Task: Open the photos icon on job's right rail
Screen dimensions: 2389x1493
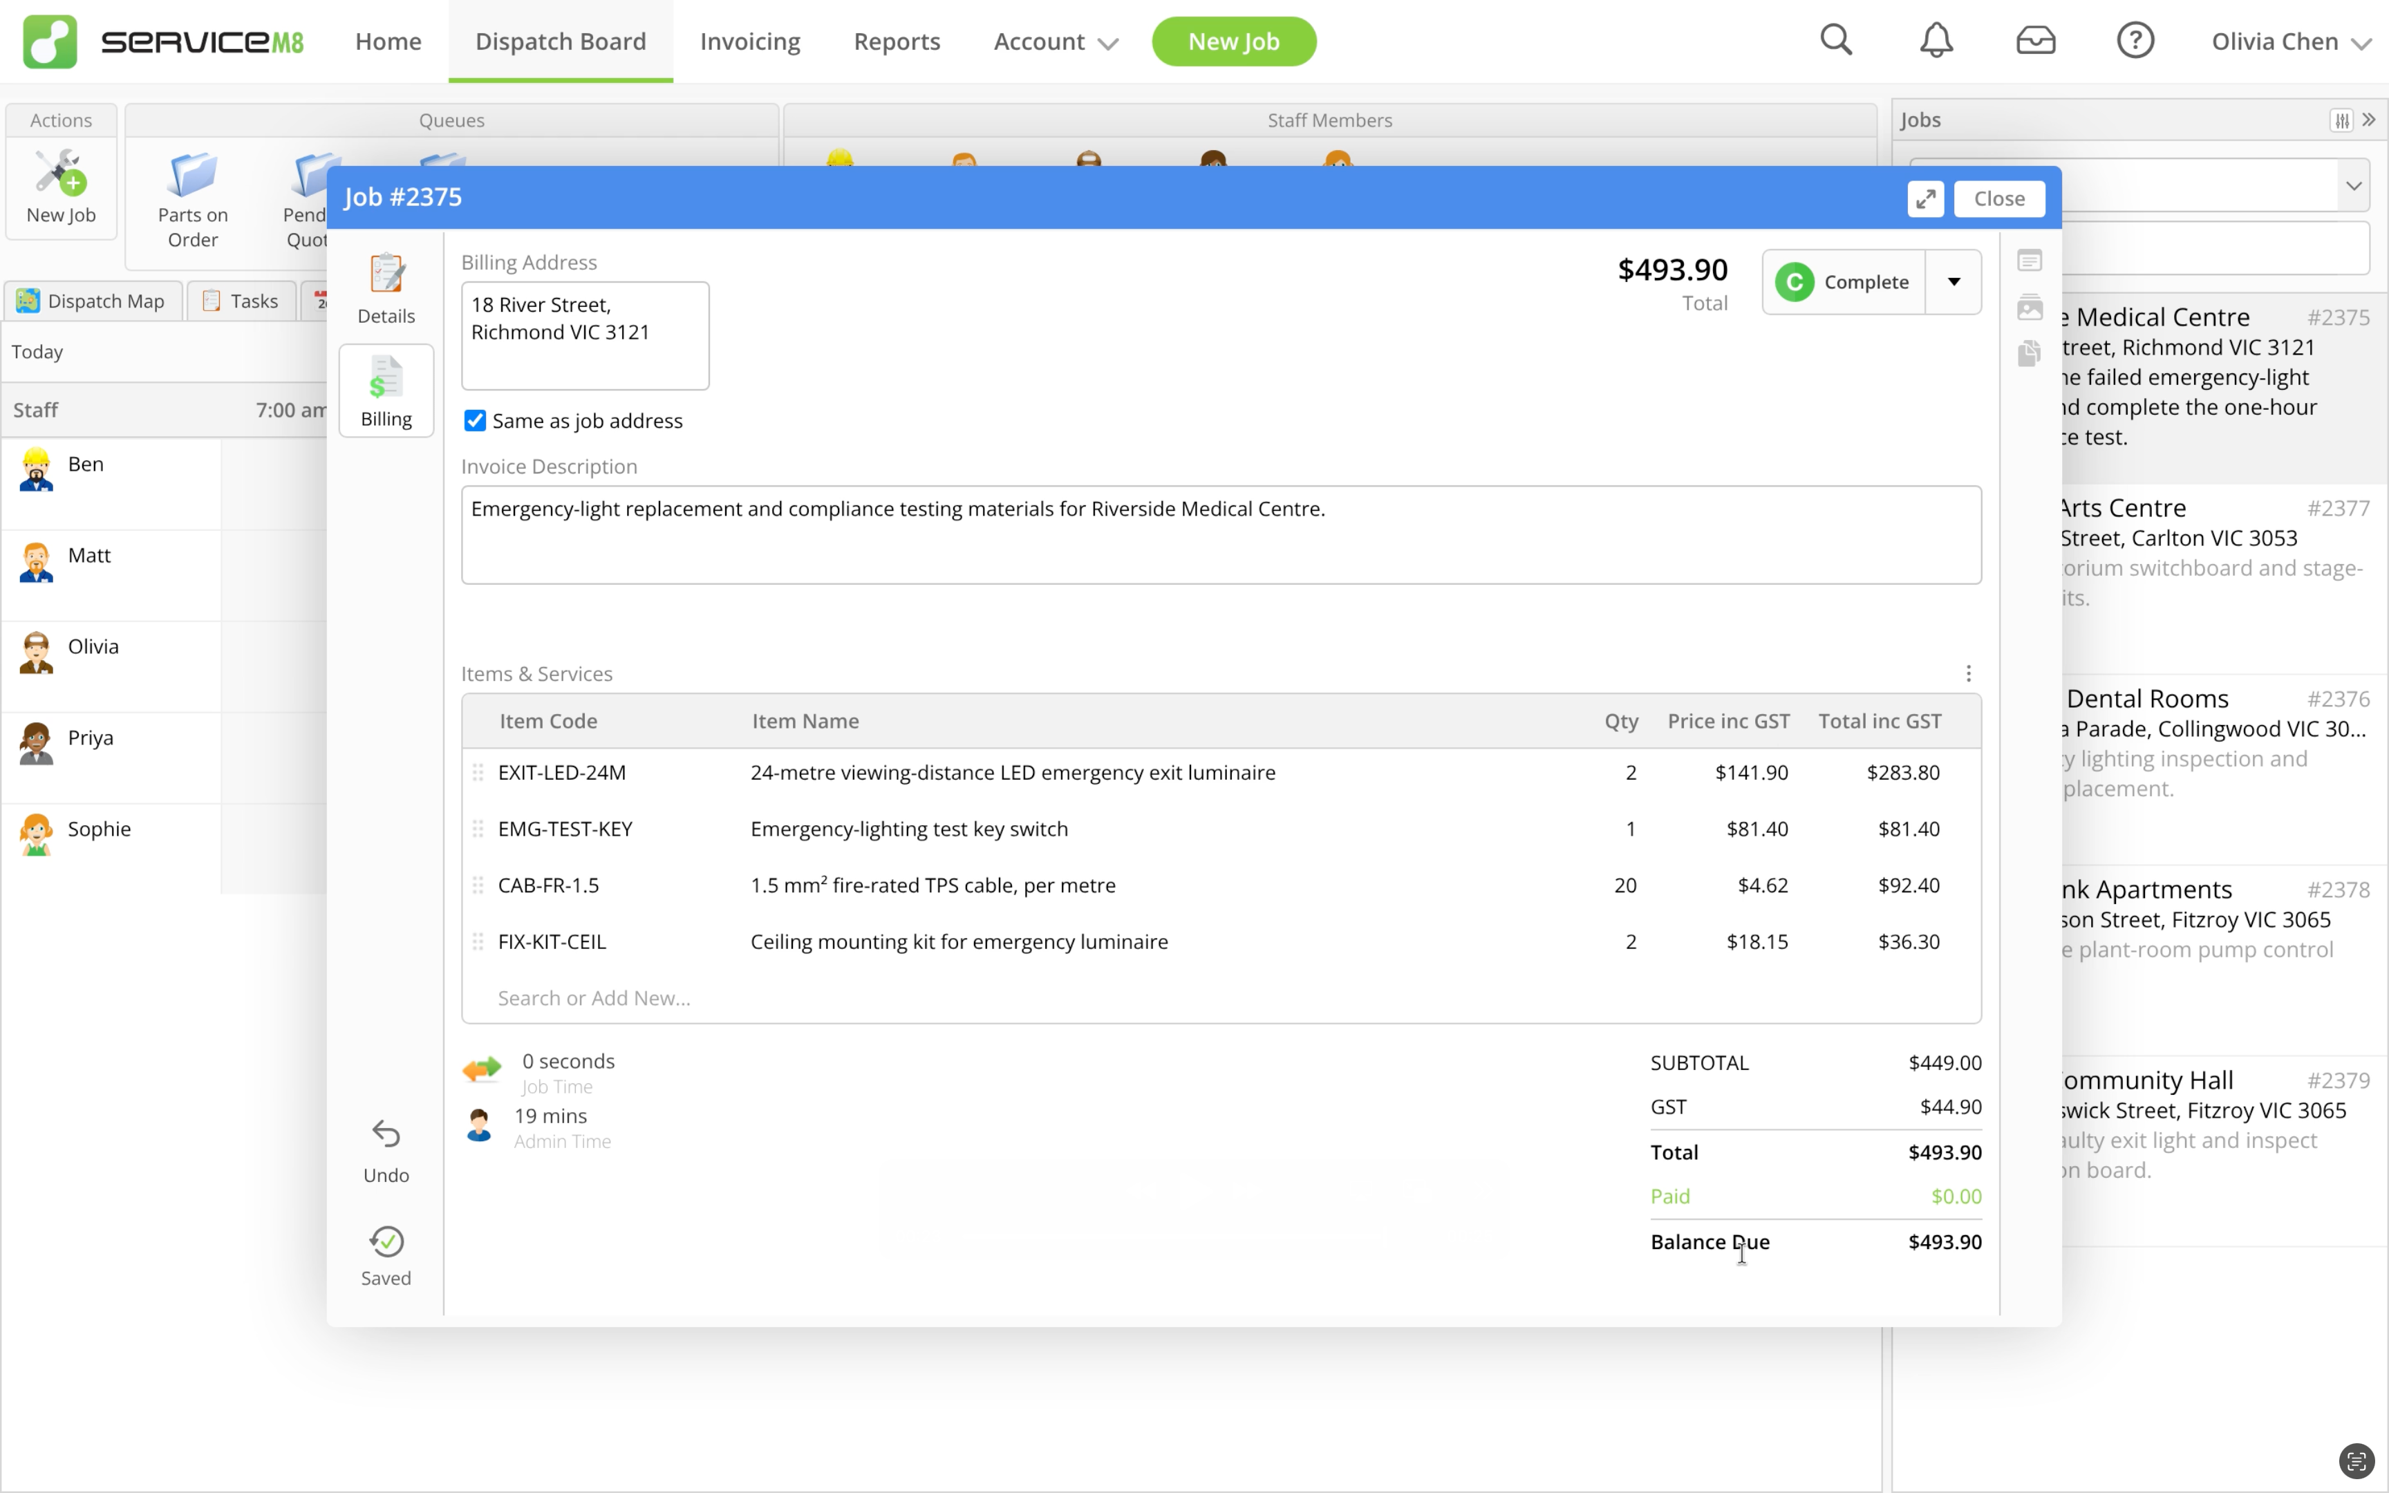Action: click(x=2030, y=307)
